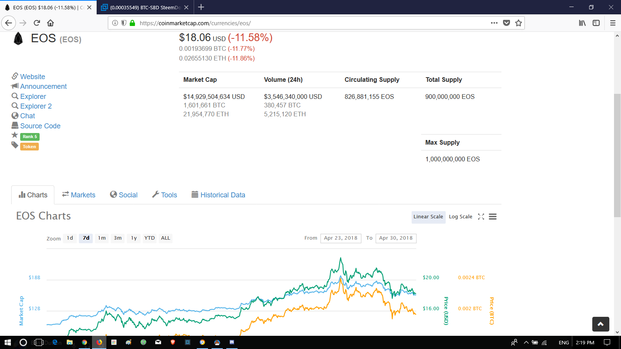Show the Firefox sidebar
Image resolution: width=621 pixels, height=349 pixels.
click(596, 23)
